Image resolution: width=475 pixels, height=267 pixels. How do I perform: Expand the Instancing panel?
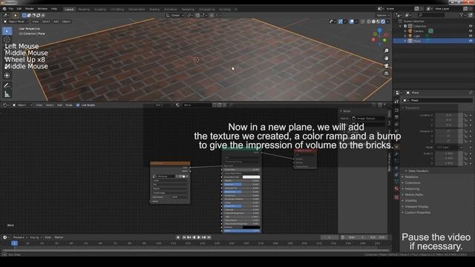413,188
